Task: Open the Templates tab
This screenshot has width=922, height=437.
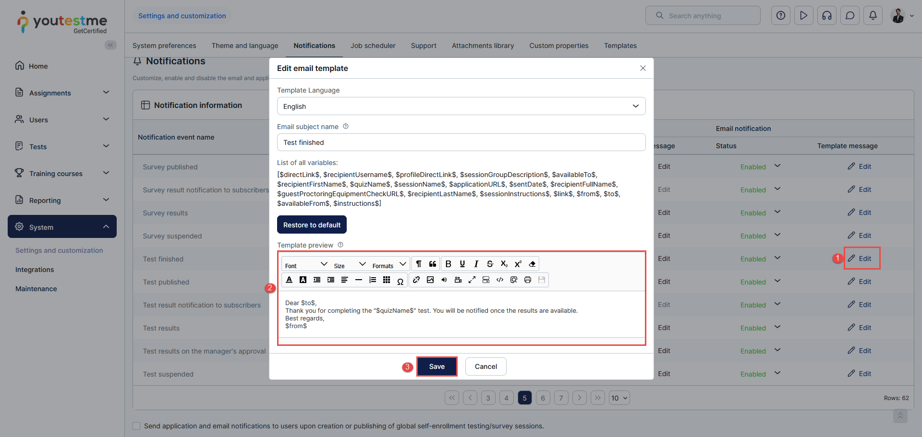Action: [620, 46]
